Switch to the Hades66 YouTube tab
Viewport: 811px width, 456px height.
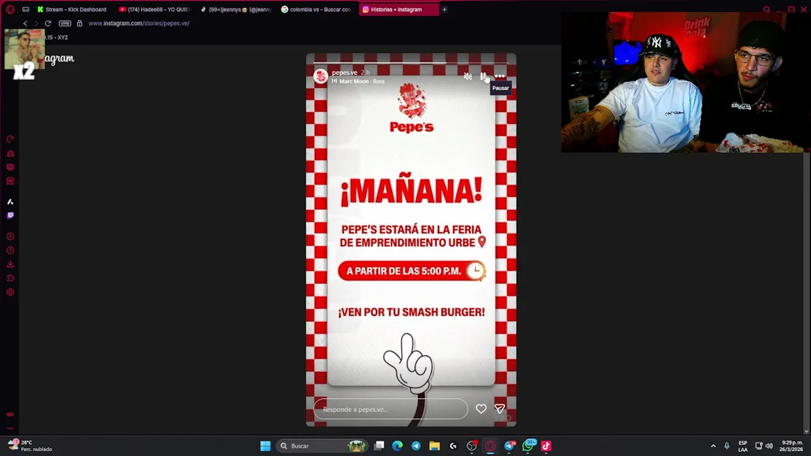[x=155, y=9]
